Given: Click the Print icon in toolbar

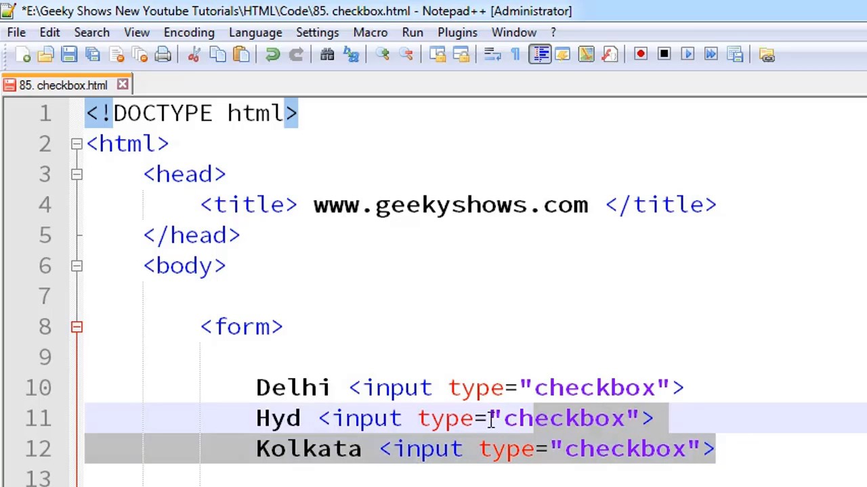Looking at the screenshot, I should click(163, 55).
